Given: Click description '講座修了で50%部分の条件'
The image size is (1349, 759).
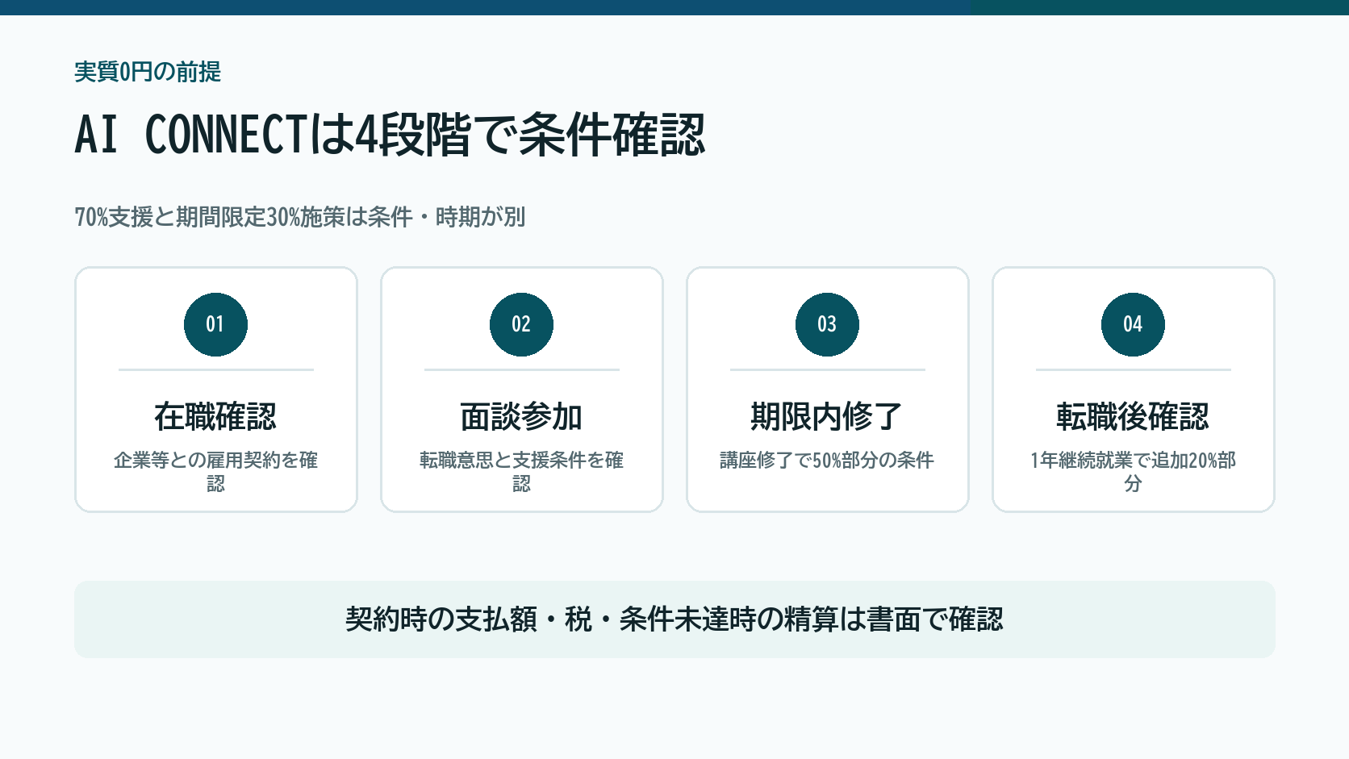Looking at the screenshot, I should point(827,460).
